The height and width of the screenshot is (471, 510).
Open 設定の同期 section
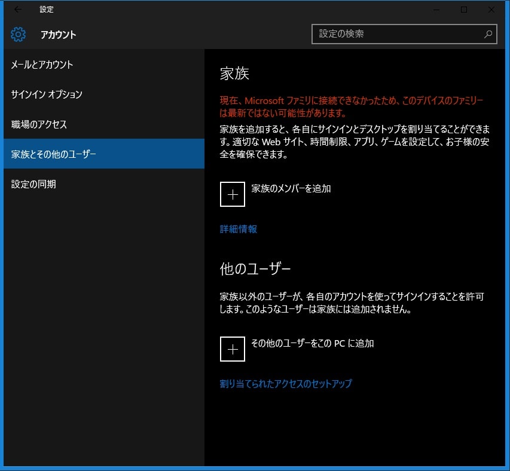104,184
